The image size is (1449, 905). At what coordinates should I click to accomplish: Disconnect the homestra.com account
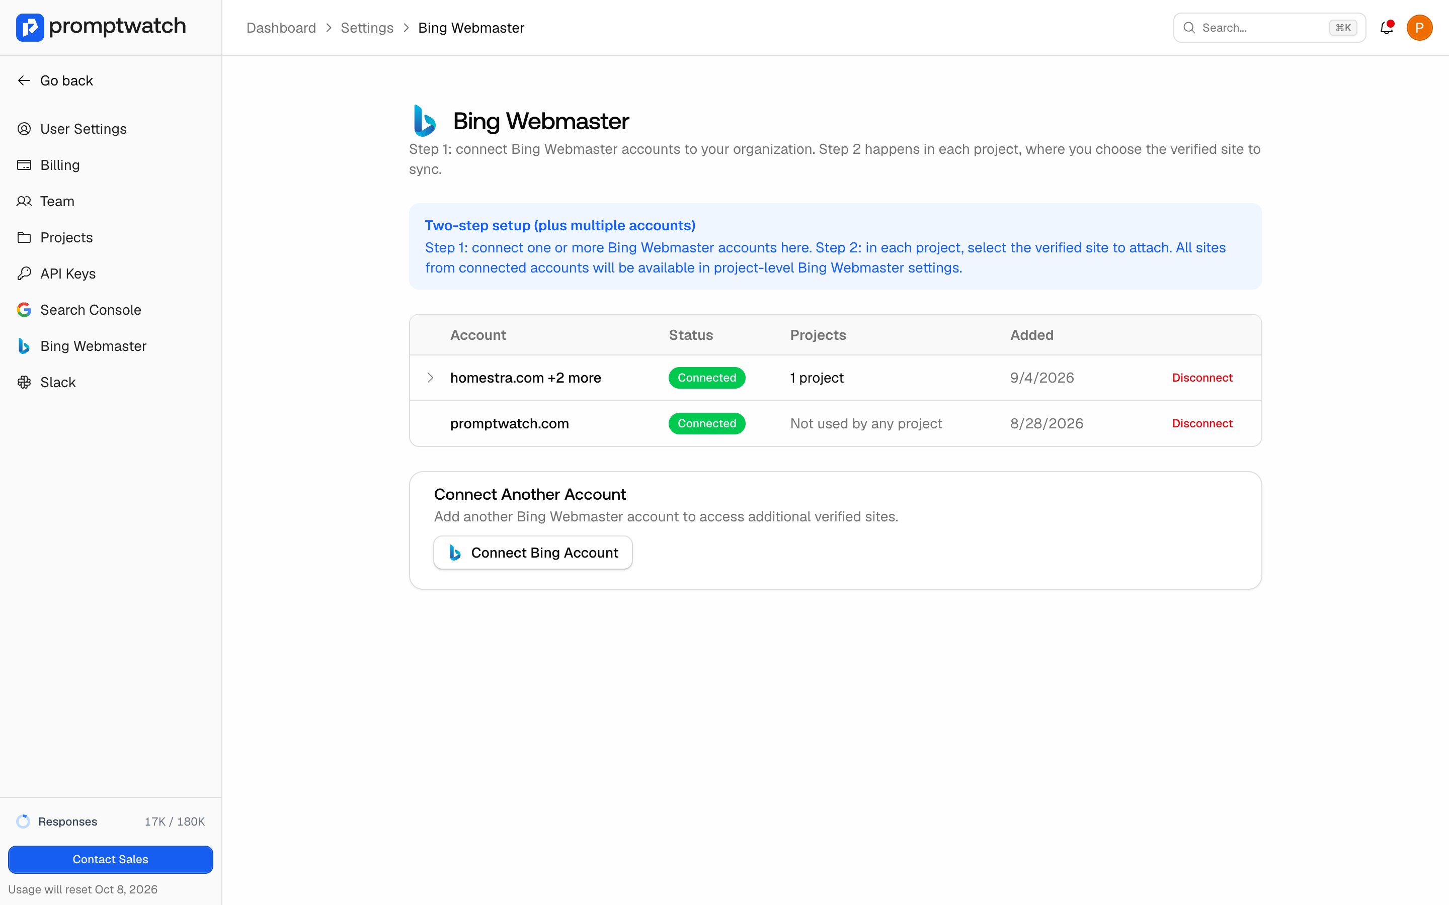[x=1202, y=378]
